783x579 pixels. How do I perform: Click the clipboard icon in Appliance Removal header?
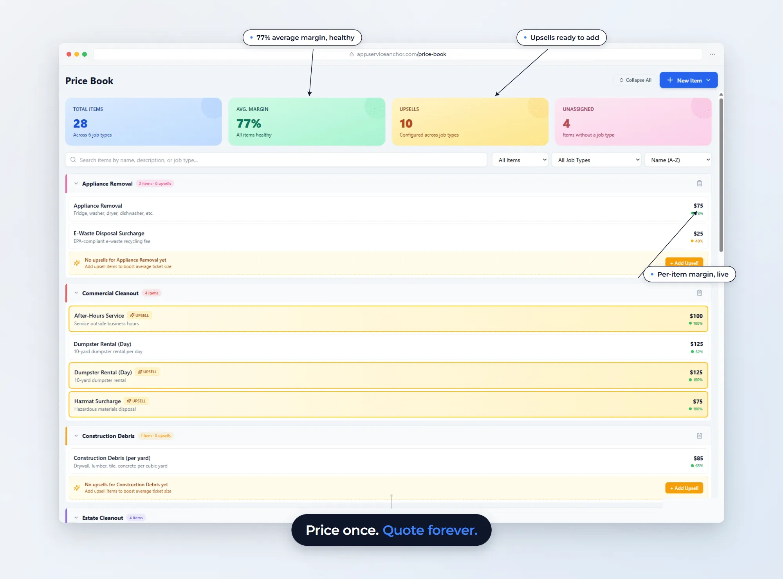[699, 183]
